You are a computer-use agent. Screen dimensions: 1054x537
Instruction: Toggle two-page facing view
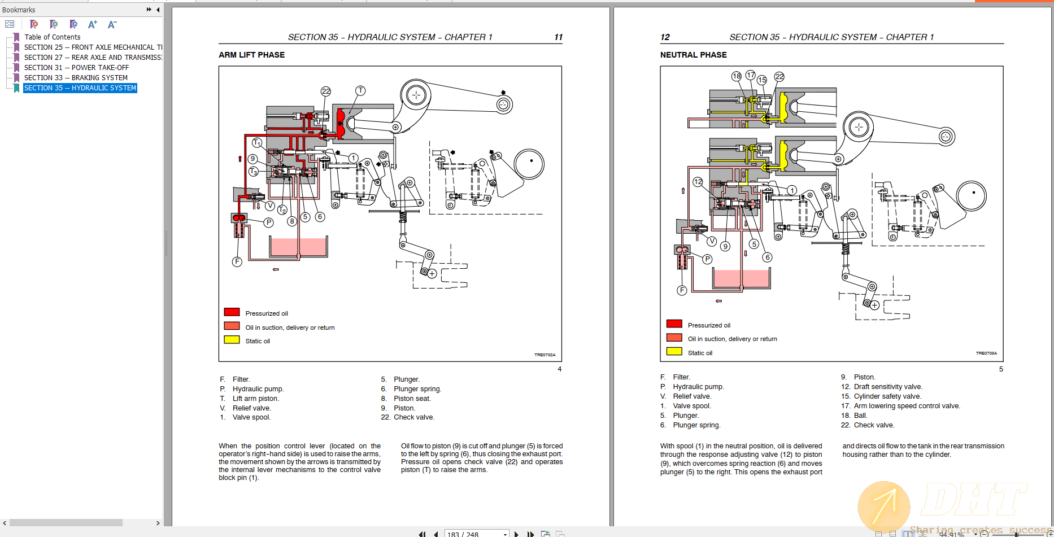pos(908,534)
